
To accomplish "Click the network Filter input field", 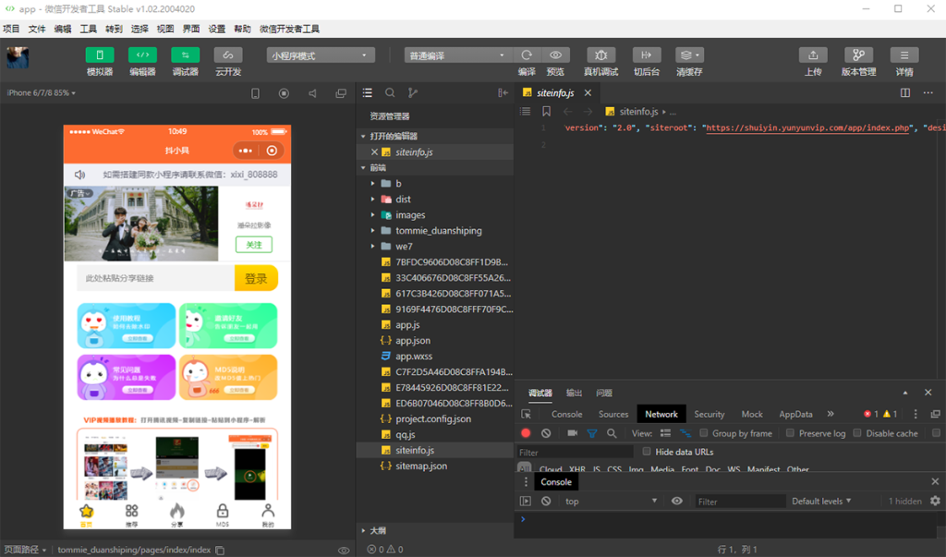I will click(x=573, y=453).
